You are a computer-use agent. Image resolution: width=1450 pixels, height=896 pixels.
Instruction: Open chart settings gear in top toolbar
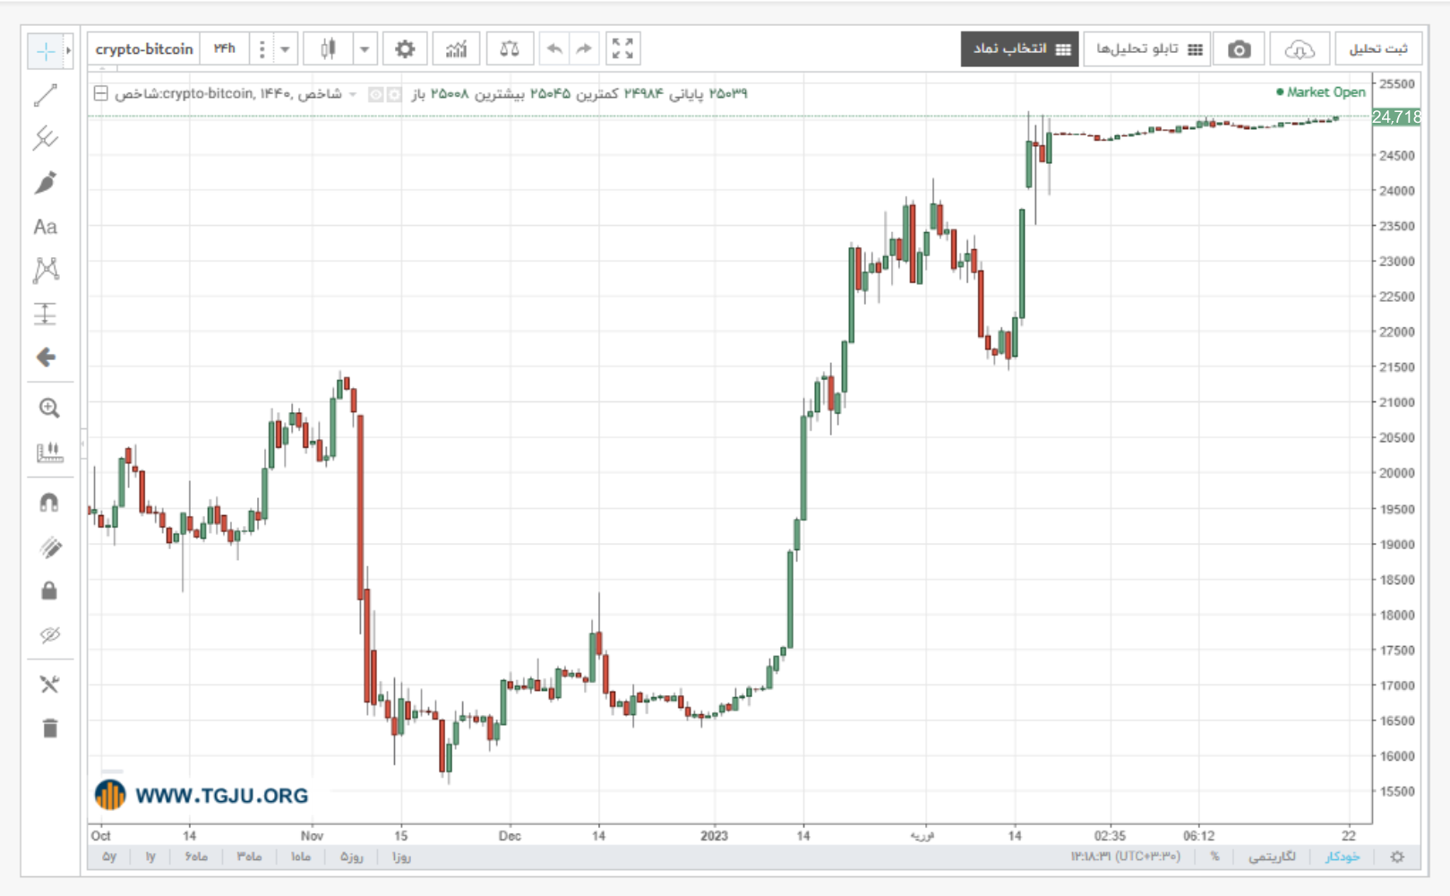coord(405,49)
